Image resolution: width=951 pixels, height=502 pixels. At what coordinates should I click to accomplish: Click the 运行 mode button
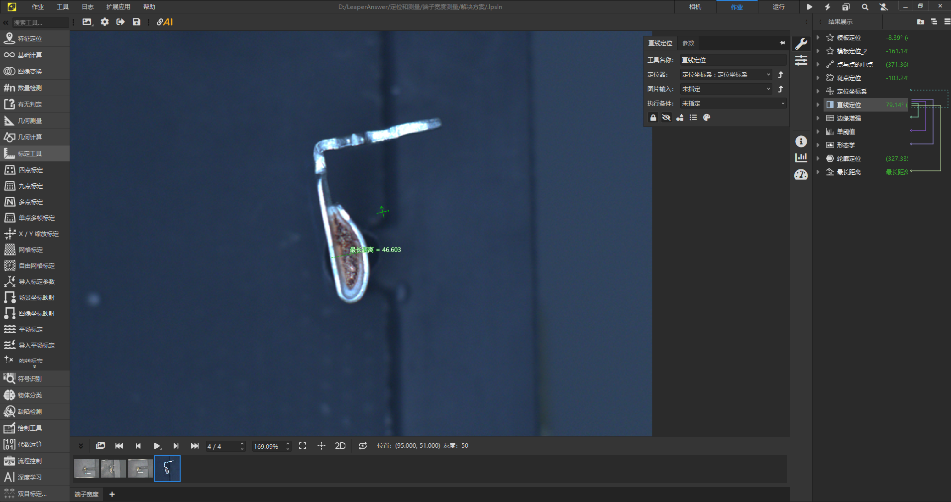[778, 7]
